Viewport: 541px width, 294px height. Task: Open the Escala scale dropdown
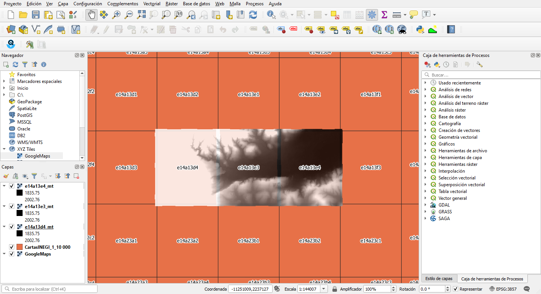pyautogui.click(x=323, y=289)
